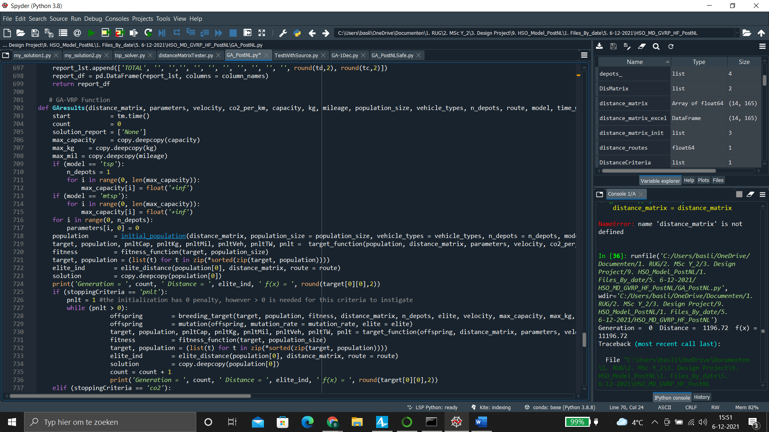769x432 pixels.
Task: Refresh the Variable explorer contents
Action: click(x=671, y=46)
